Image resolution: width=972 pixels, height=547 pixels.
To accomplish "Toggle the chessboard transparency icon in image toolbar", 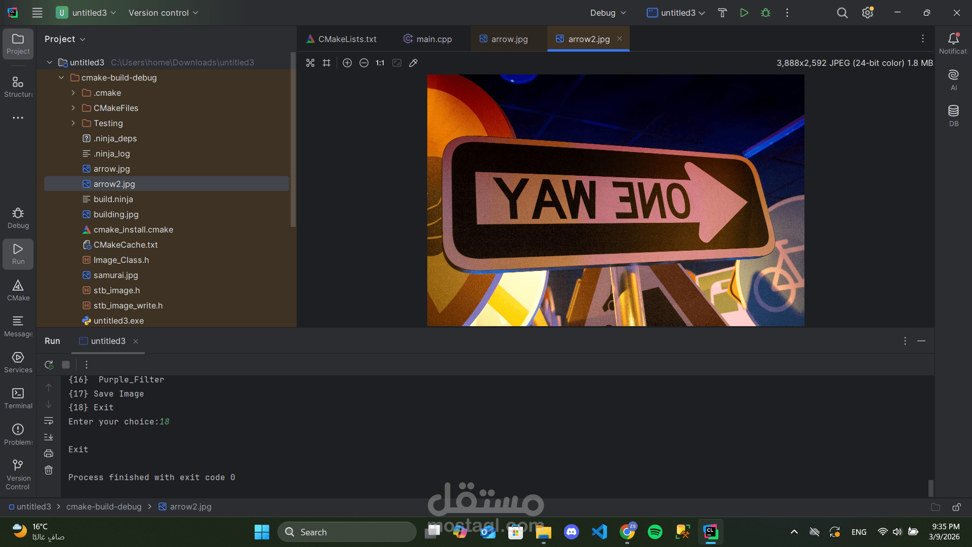I will point(310,63).
